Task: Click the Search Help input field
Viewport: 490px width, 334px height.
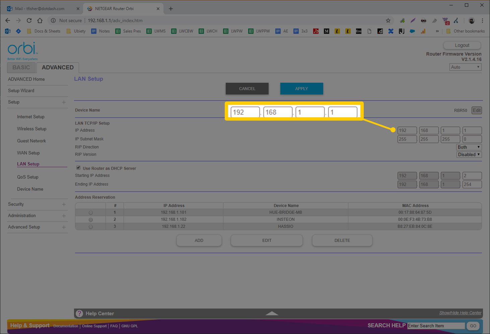Action: pos(436,326)
